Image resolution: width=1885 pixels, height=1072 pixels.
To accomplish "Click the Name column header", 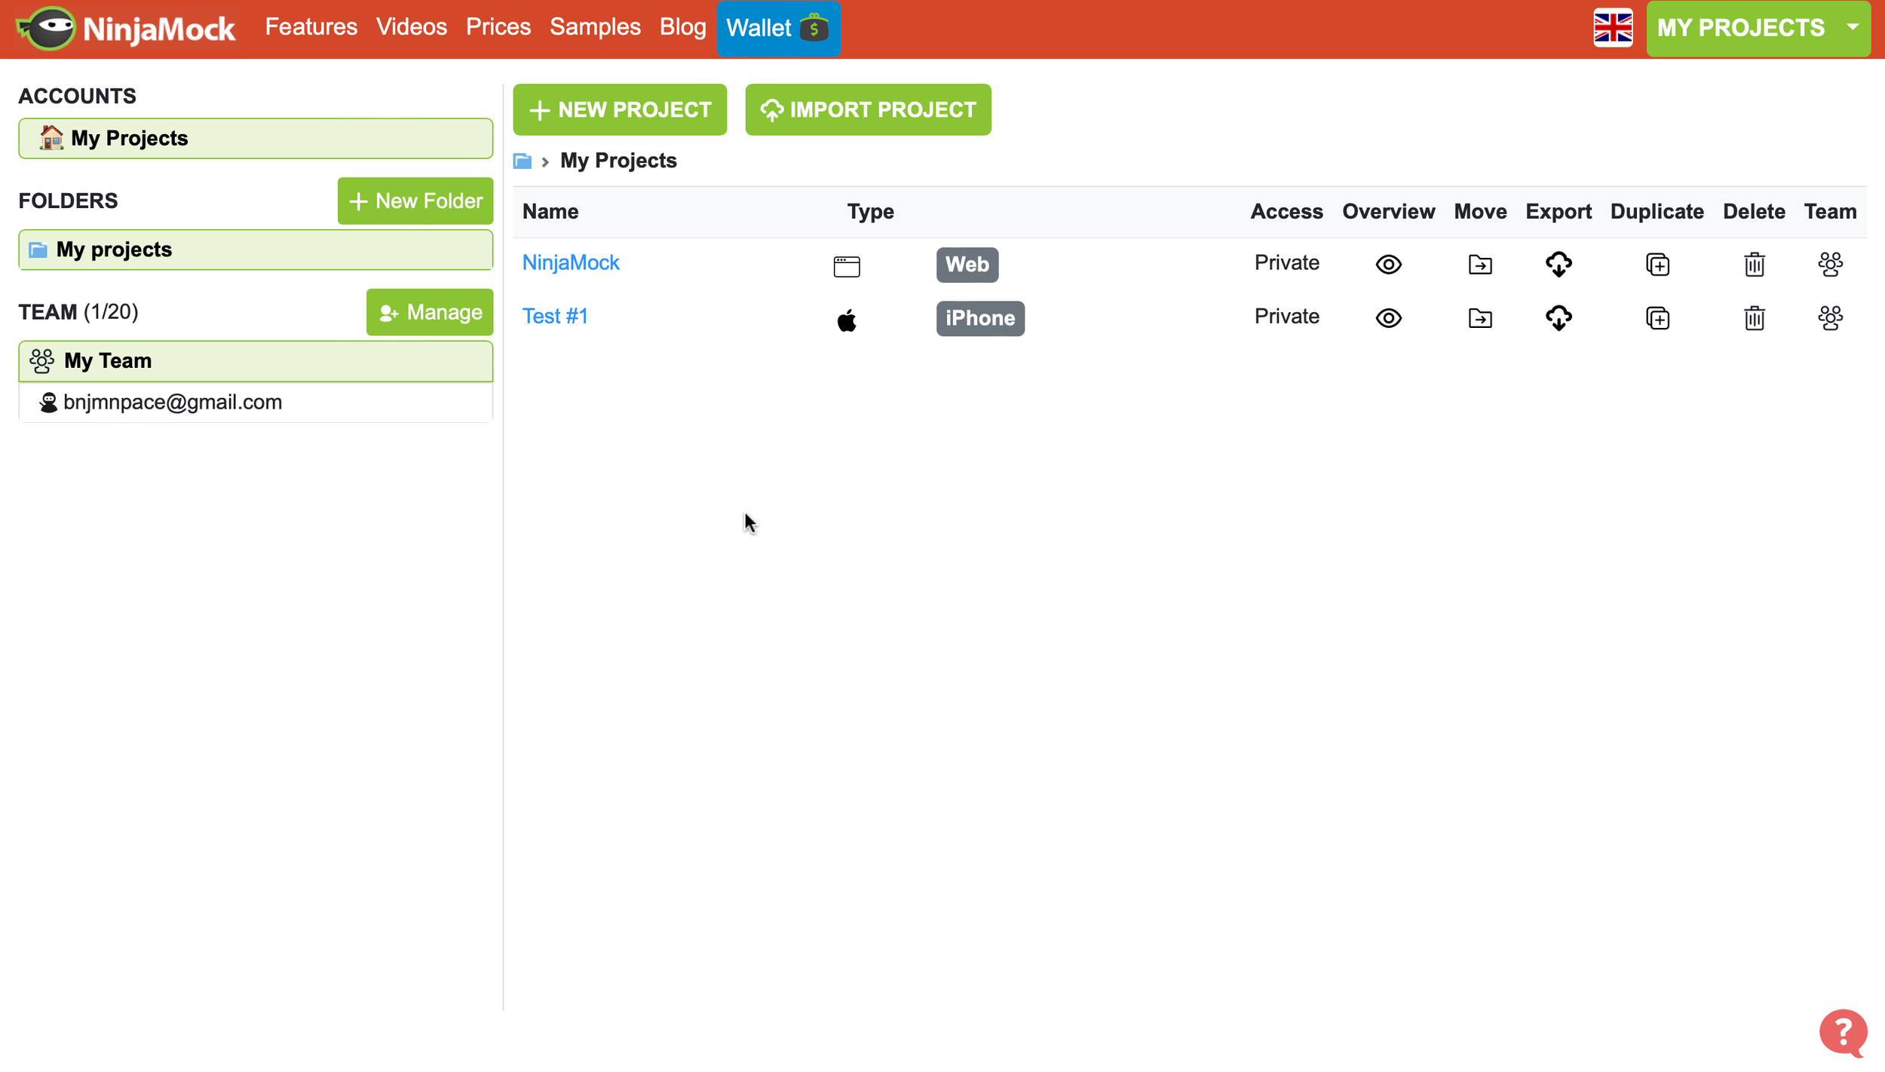I will pyautogui.click(x=550, y=212).
